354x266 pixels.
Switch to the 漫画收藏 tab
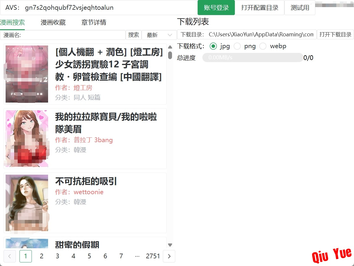point(53,22)
